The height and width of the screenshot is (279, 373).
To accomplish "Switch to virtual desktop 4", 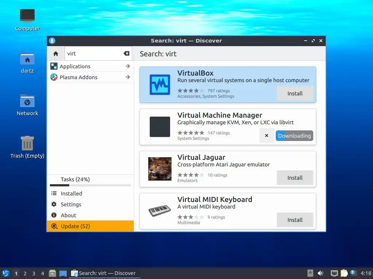I will tap(43, 274).
